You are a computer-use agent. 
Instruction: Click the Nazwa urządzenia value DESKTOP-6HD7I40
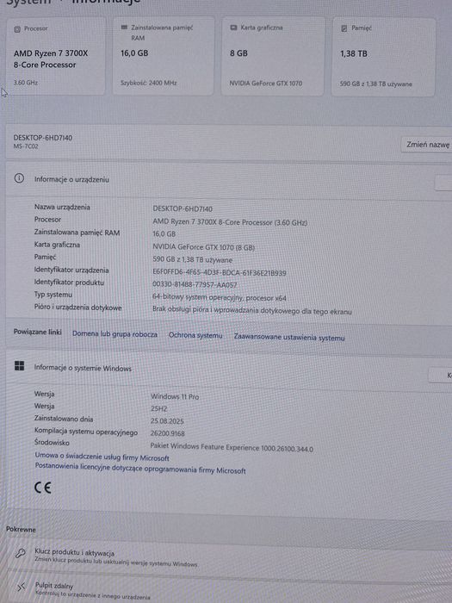pos(183,208)
